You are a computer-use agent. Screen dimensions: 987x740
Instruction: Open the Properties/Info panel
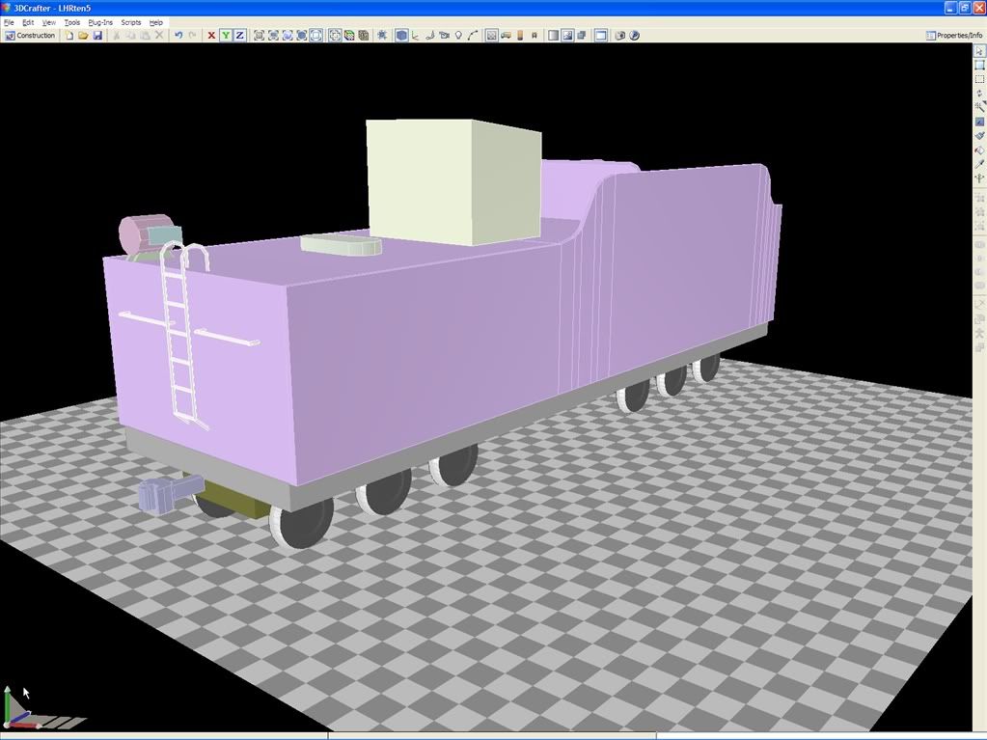(x=954, y=36)
